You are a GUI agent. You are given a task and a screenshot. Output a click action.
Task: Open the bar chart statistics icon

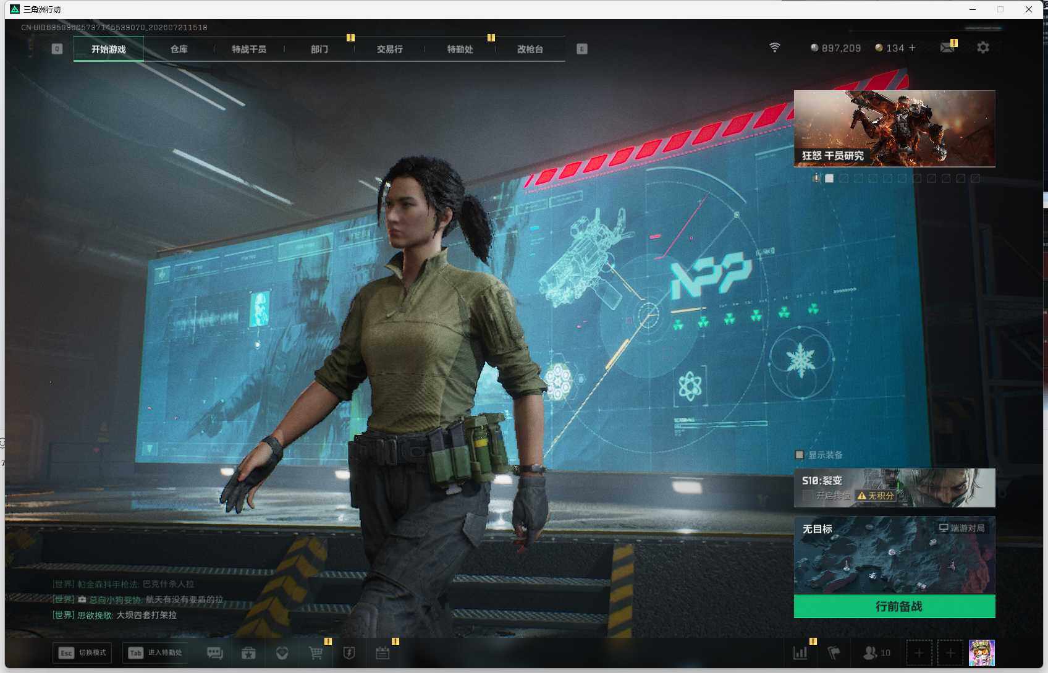coord(800,653)
